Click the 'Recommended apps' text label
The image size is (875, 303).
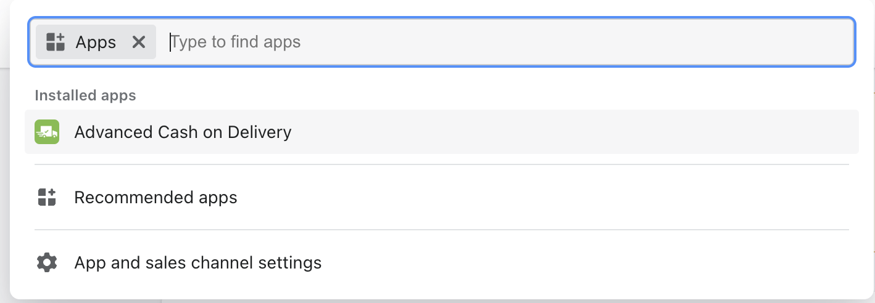pos(156,198)
